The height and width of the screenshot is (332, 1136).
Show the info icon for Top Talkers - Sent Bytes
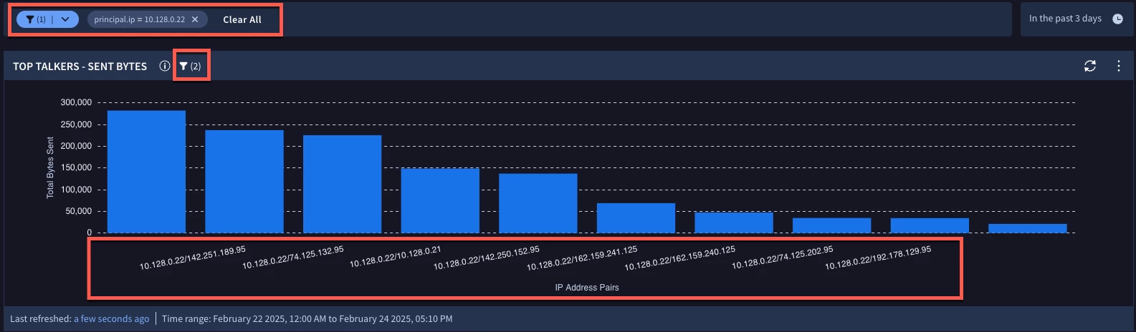165,66
